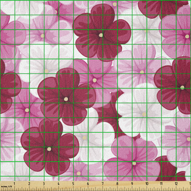Screen dimensions: 191x191
Task: Click the number 1 on the ruler
Action: tap(14, 184)
